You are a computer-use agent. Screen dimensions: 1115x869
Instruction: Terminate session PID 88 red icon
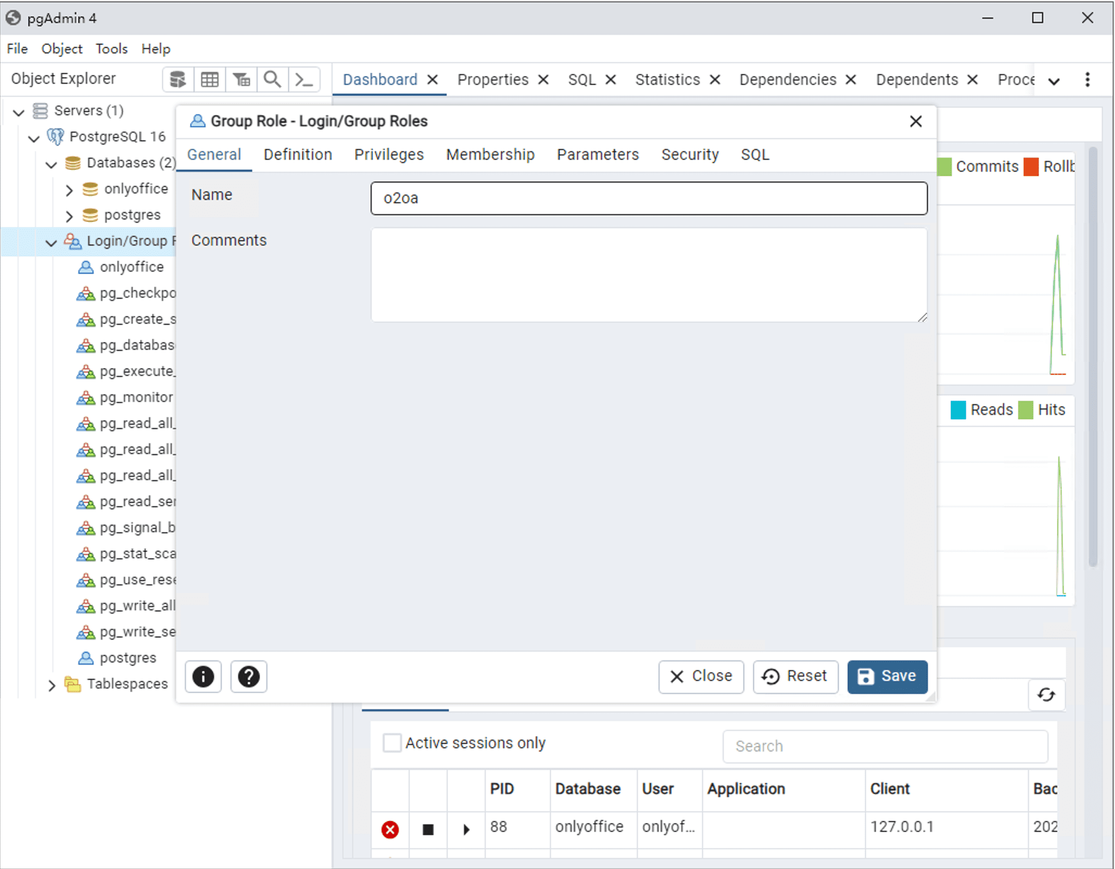click(x=390, y=829)
